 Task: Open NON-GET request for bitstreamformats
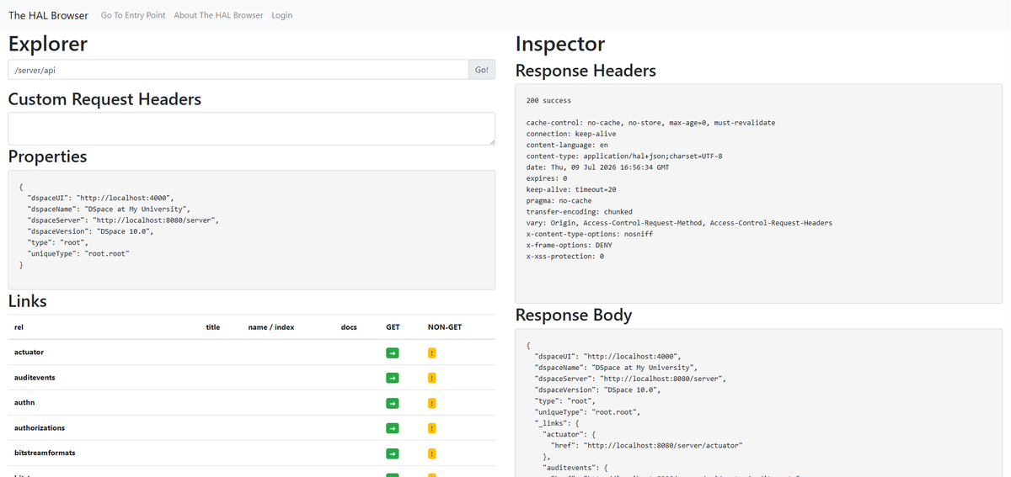pos(431,453)
